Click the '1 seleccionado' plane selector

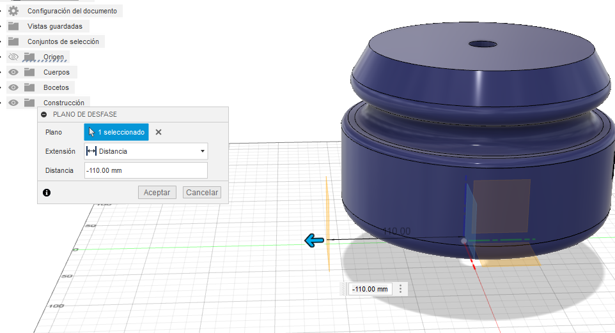click(x=116, y=132)
